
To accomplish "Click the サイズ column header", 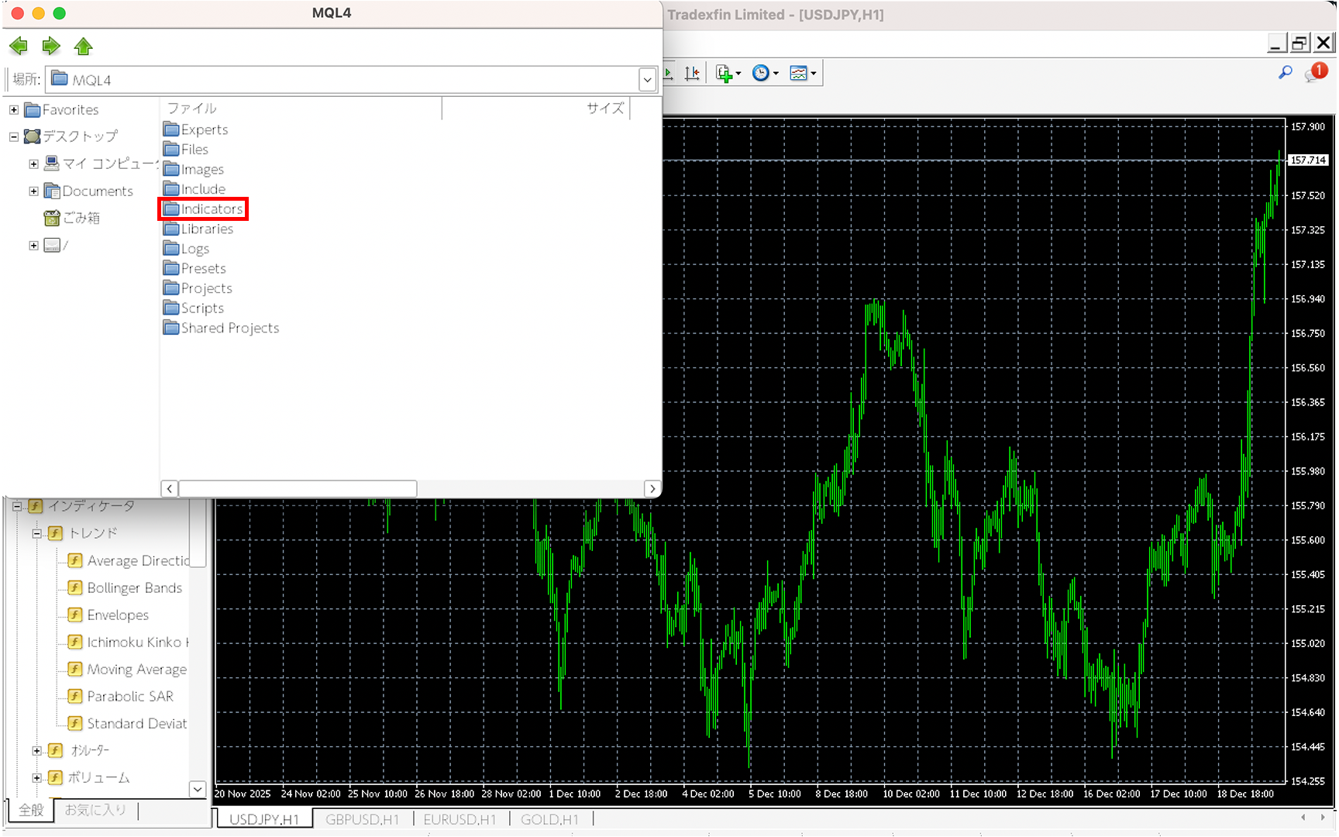I will click(604, 108).
